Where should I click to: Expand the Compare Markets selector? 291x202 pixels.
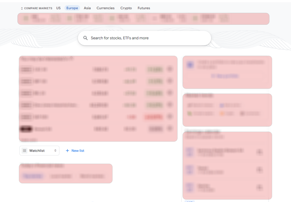[36, 8]
